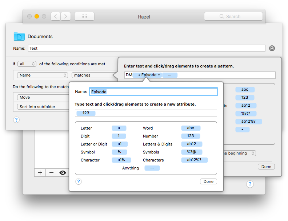Click the forward arrow in Hazel toolbar
288x221 pixels.
(65, 16)
